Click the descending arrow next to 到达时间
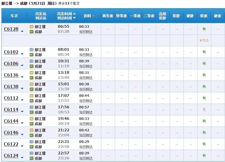Viewport: 225px width, 162px height. coord(74,17)
